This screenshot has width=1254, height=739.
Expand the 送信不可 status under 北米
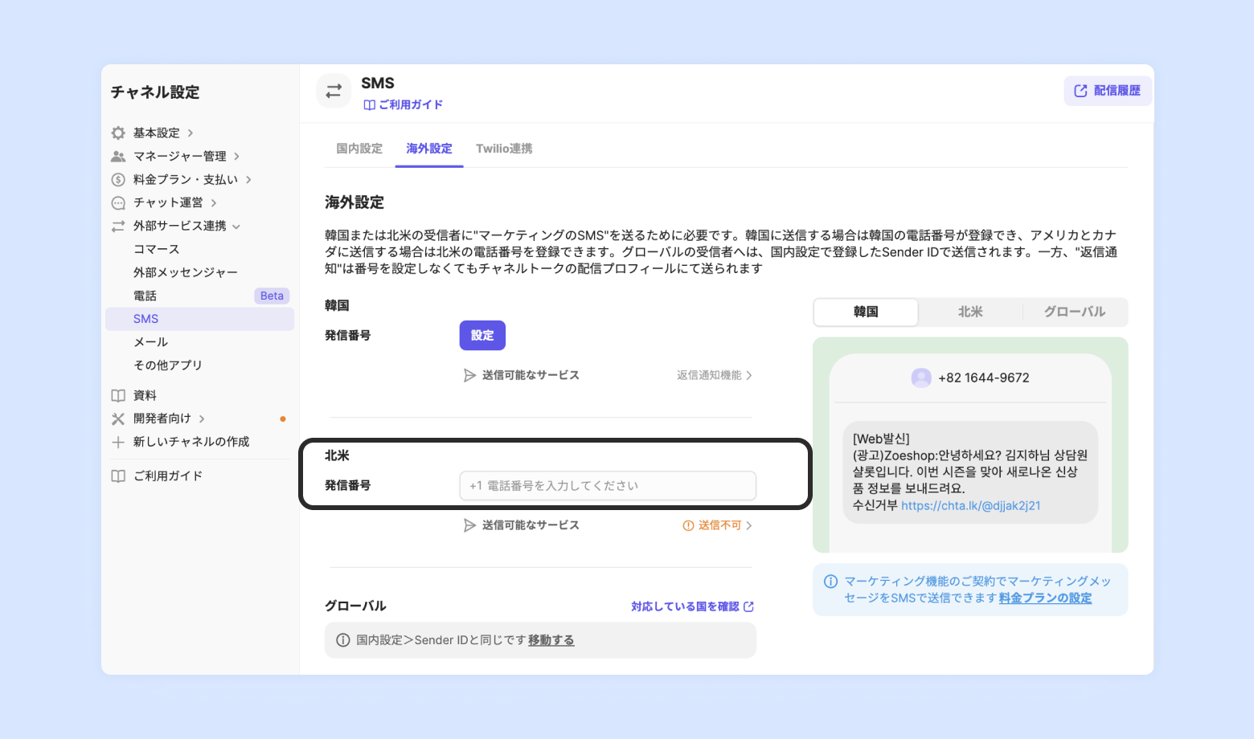(718, 525)
